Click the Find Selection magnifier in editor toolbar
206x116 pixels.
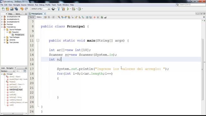coord(59,17)
